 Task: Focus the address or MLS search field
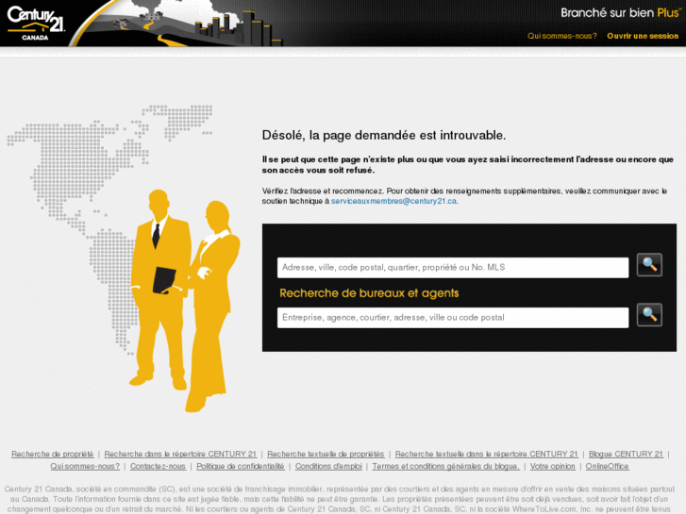[453, 267]
